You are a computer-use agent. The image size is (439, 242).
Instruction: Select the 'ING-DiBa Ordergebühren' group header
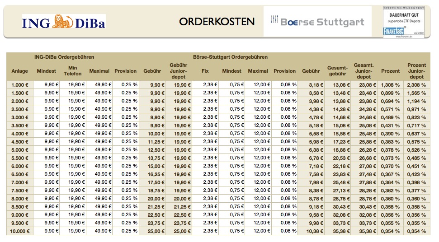pyautogui.click(x=64, y=57)
